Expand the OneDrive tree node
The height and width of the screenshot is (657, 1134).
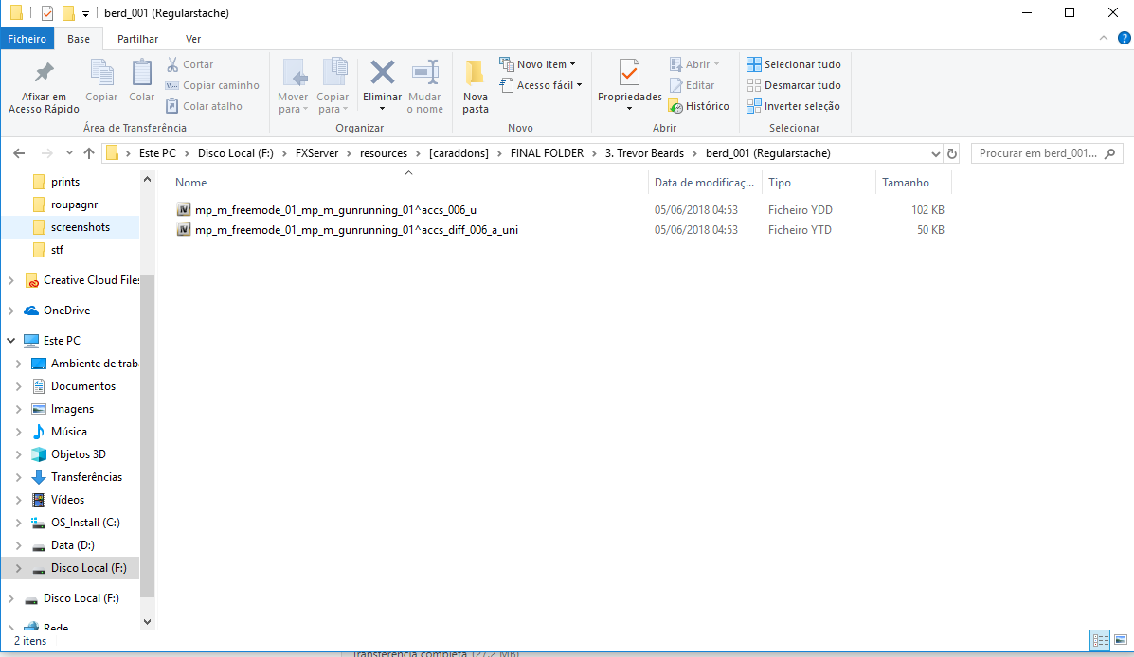[x=10, y=311]
